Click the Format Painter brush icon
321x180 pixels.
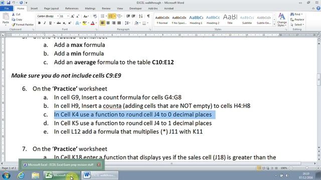(x=14, y=24)
